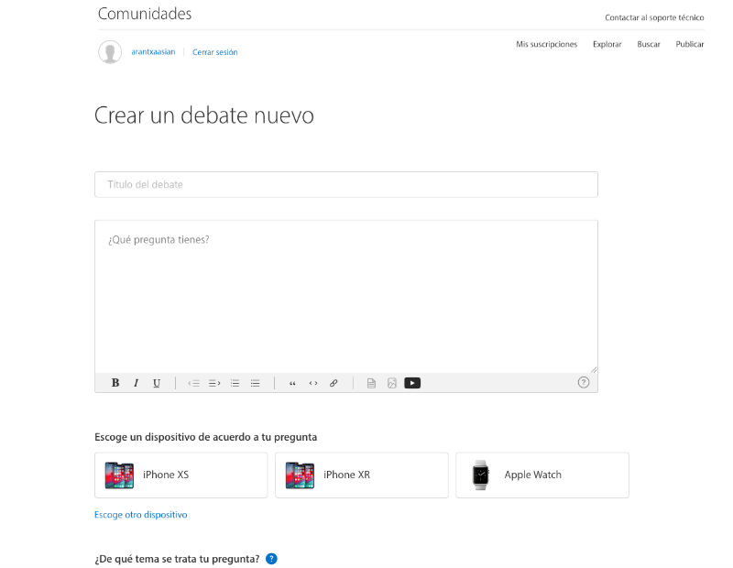Click the increase indent icon

click(x=214, y=383)
